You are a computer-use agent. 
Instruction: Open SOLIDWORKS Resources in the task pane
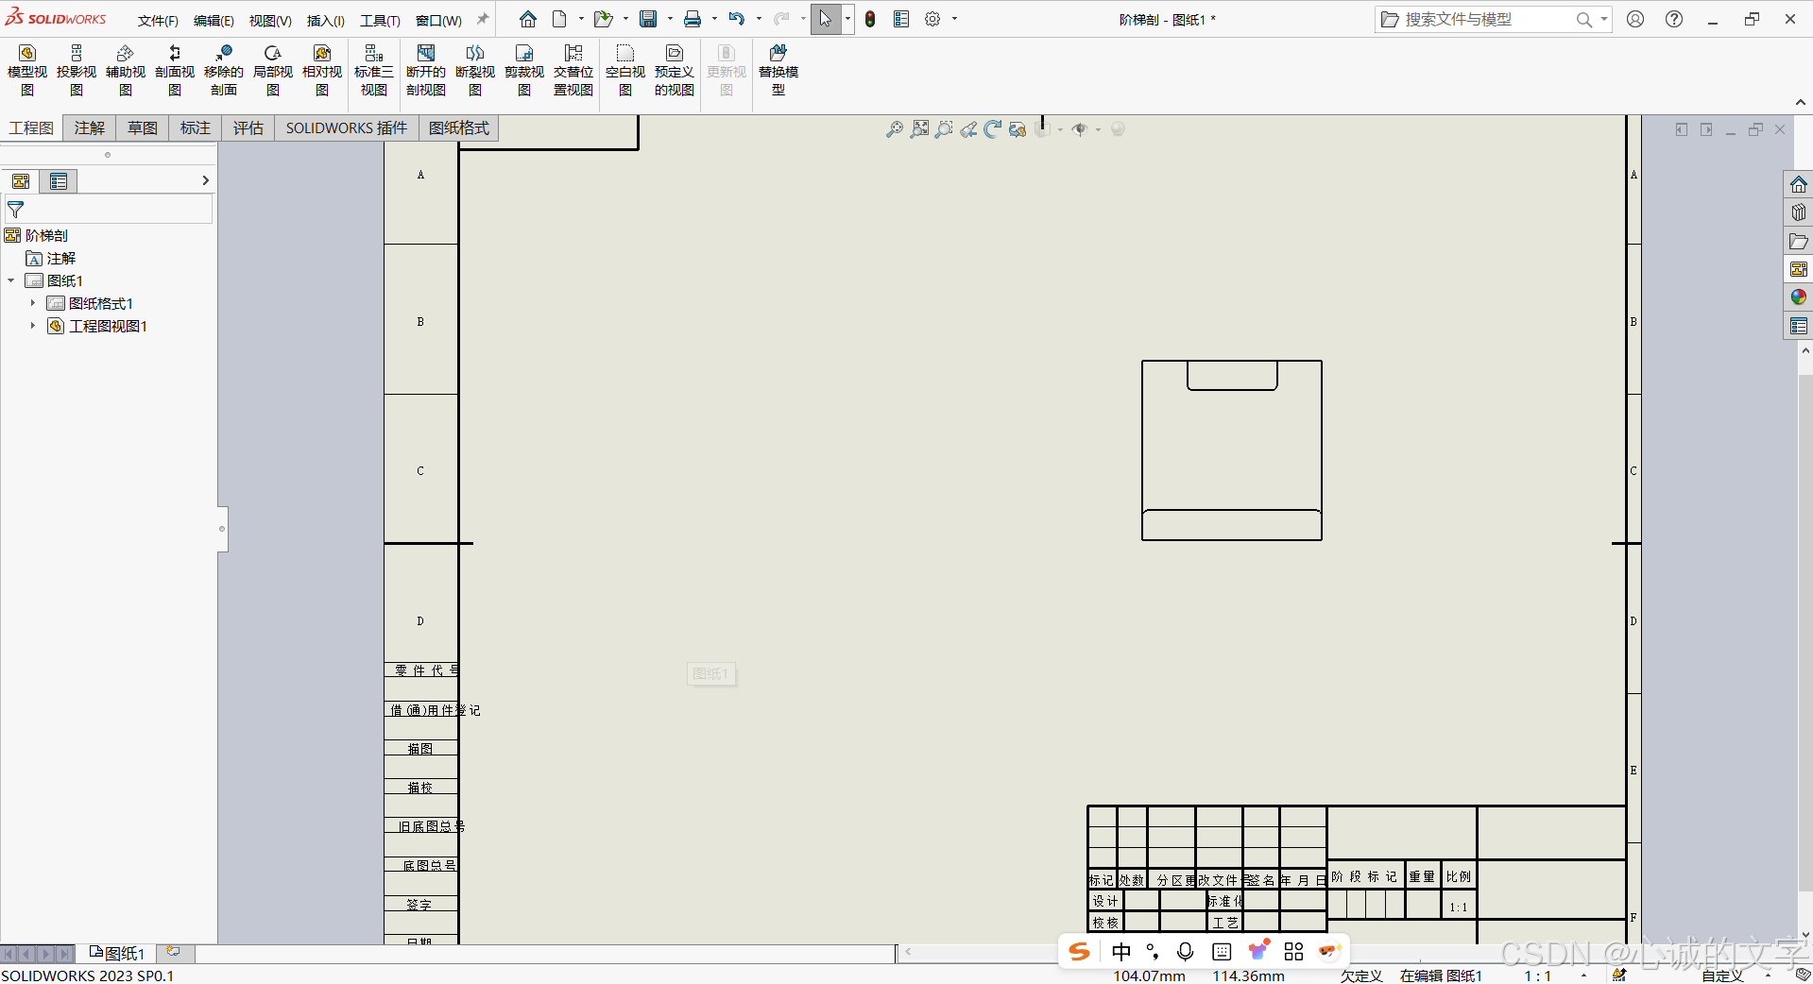tap(1799, 184)
